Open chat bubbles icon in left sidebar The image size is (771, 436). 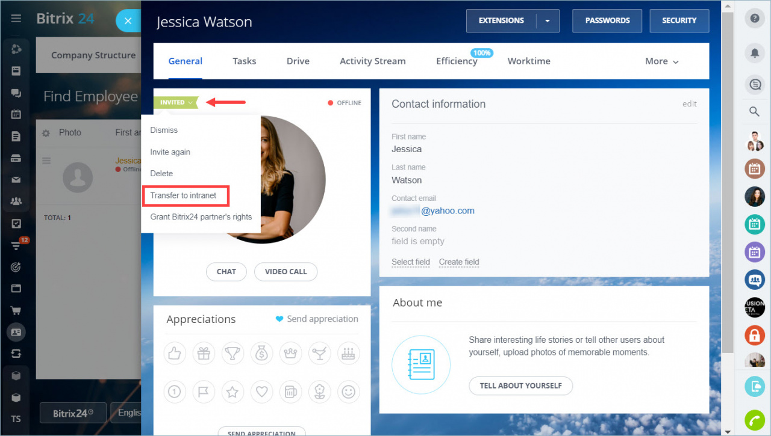[16, 93]
